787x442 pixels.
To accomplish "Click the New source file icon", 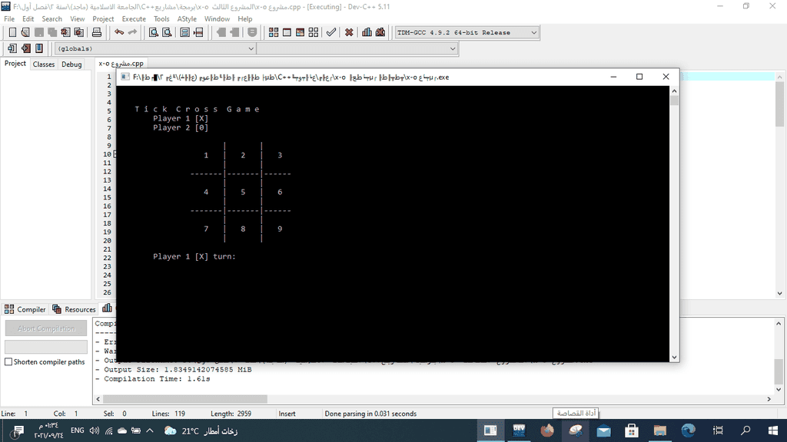I will coord(12,32).
